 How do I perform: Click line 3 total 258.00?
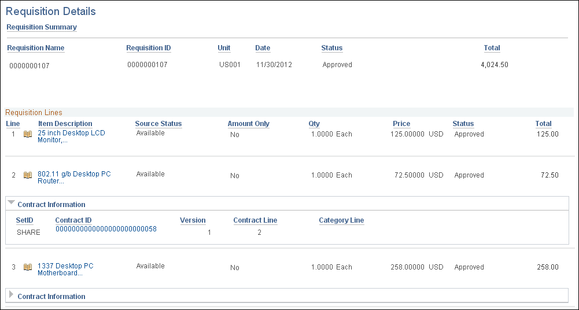click(548, 267)
